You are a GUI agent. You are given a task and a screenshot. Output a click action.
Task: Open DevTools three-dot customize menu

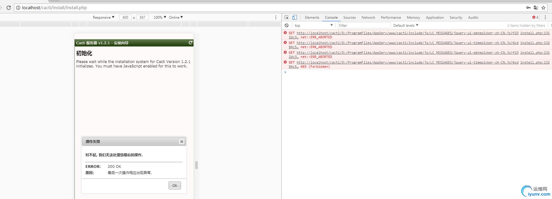coord(545,18)
